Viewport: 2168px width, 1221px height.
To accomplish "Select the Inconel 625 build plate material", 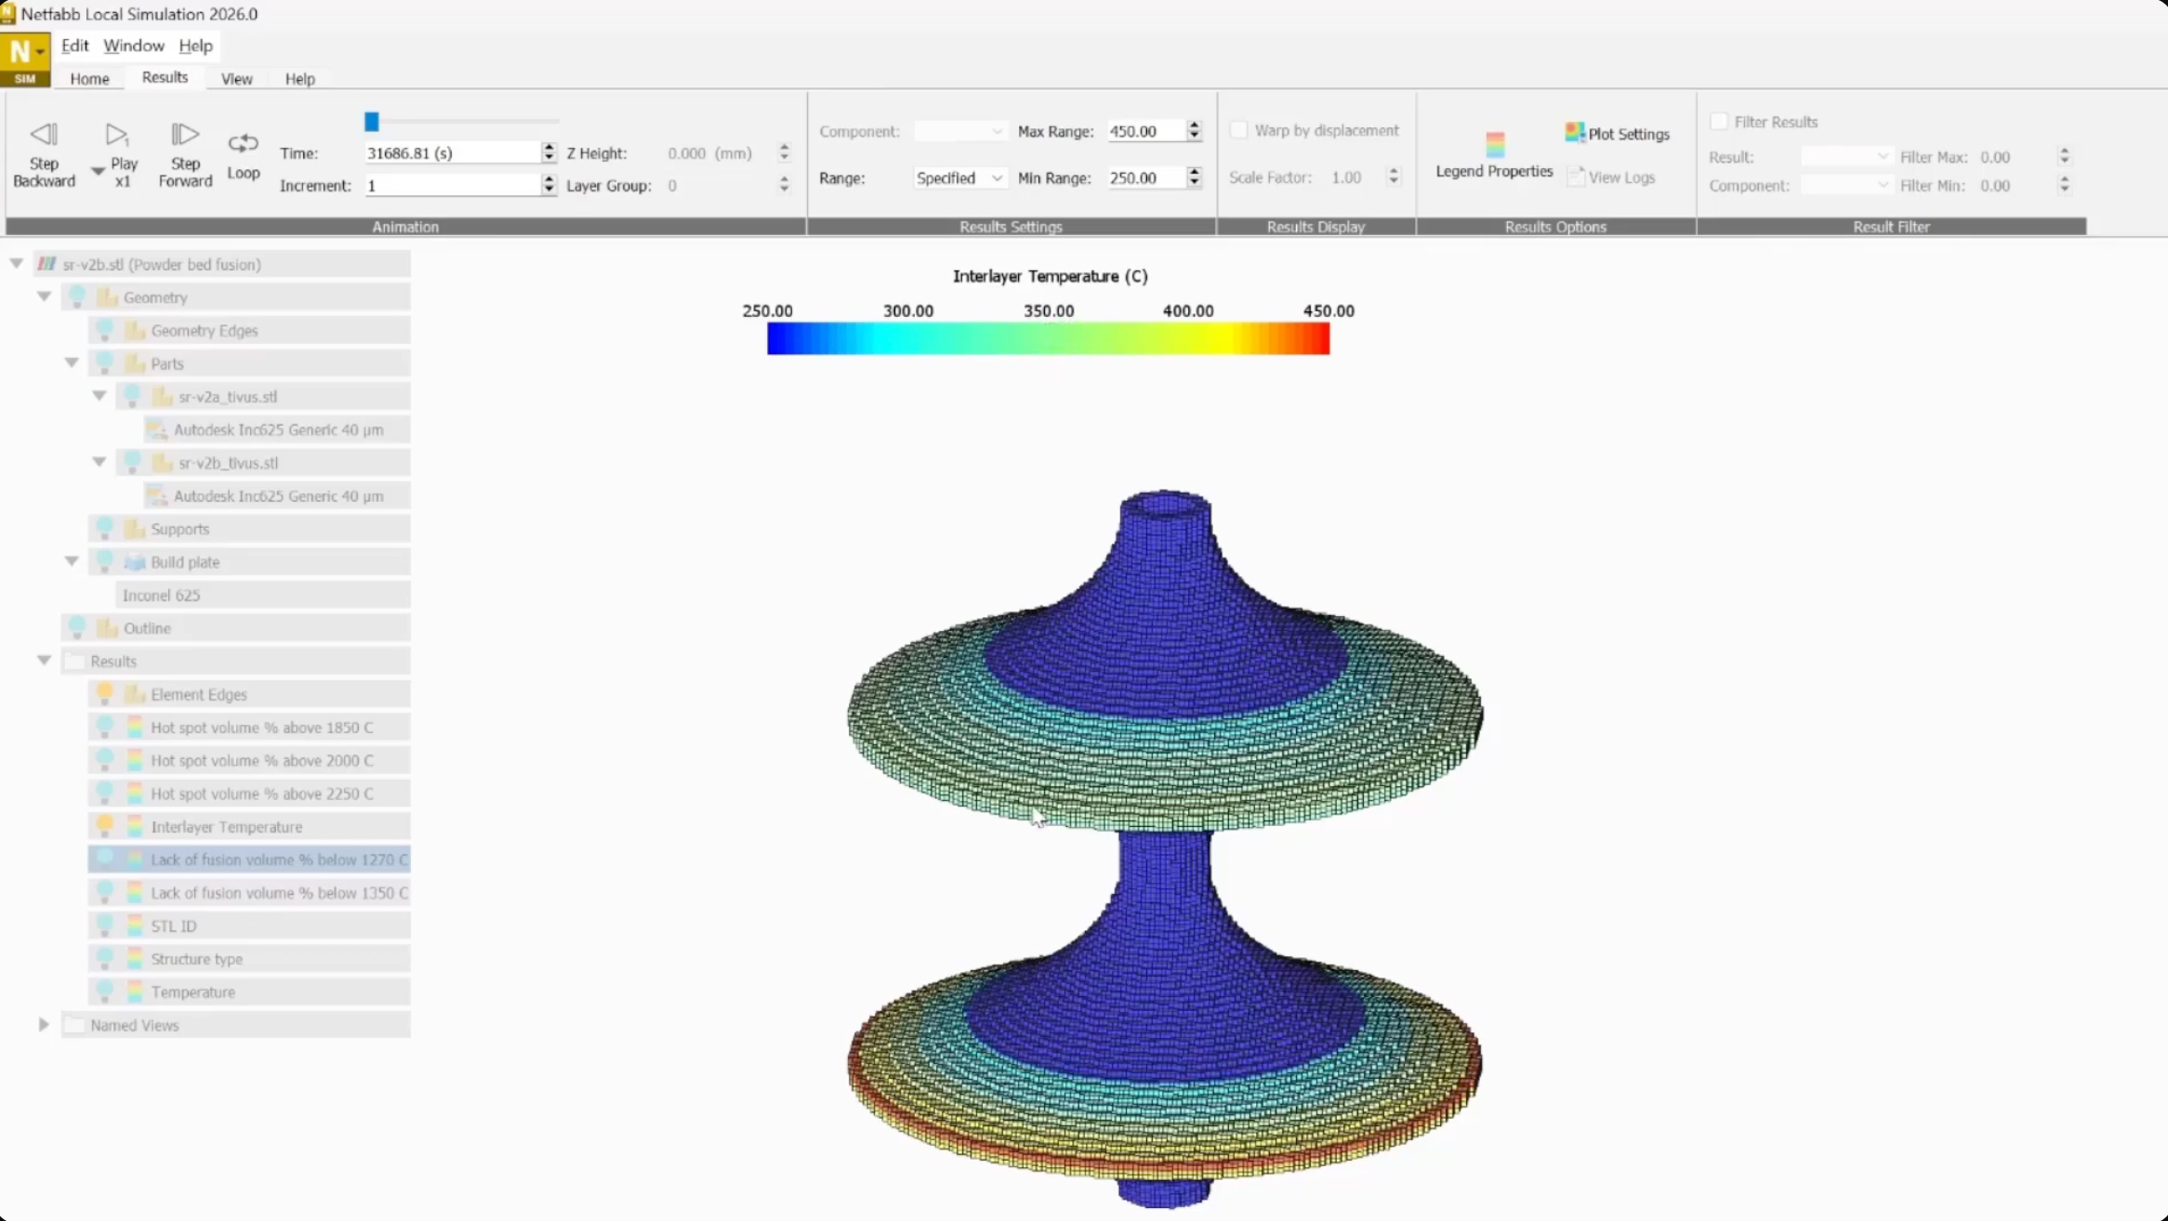I will click(263, 595).
